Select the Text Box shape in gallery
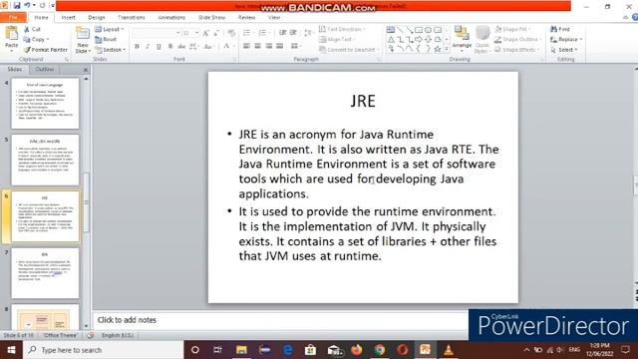Screen dimensions: 638x359 tap(391, 30)
